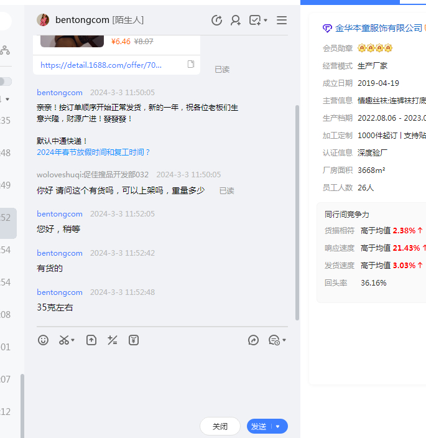
Task: Expand the small dropdown arrow in left sidebar
Action: pyautogui.click(x=7, y=99)
